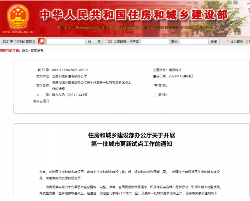Click the national emblem logo

tap(18, 16)
